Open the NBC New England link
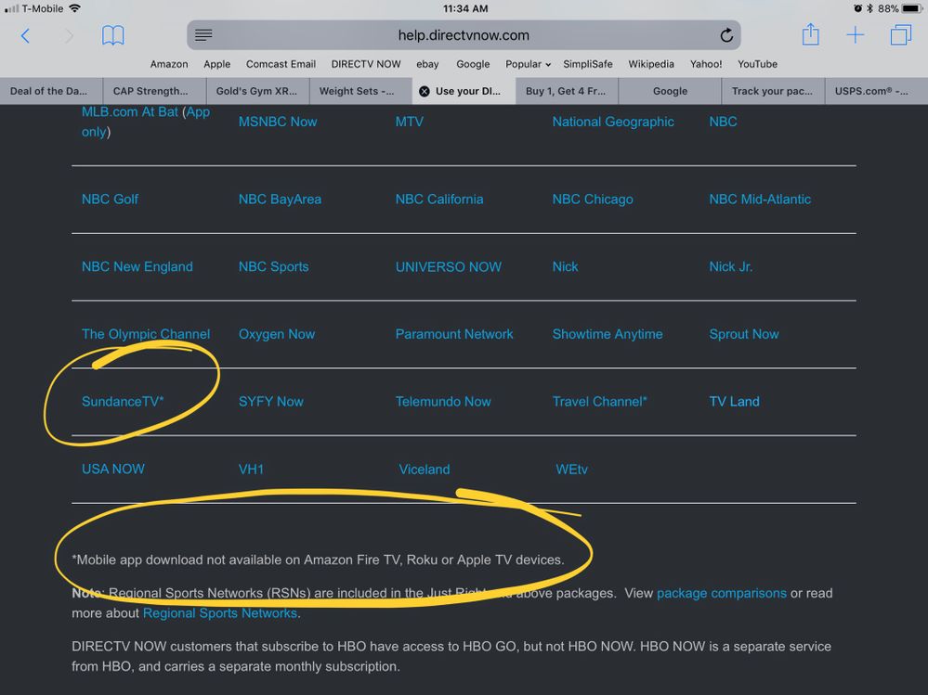Screen dimensions: 928x695 pos(137,266)
